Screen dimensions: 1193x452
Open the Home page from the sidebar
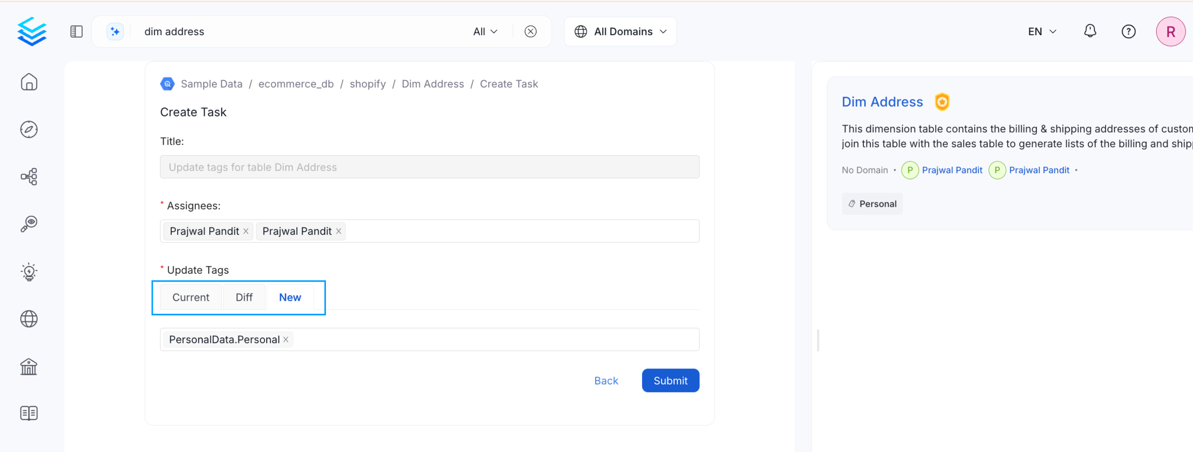point(29,81)
